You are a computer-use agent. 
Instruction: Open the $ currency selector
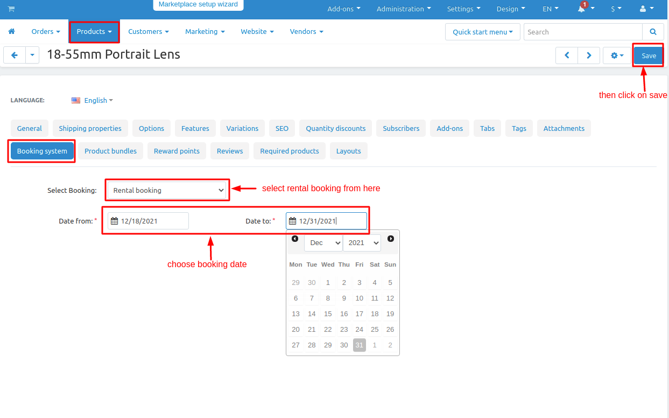(x=616, y=9)
